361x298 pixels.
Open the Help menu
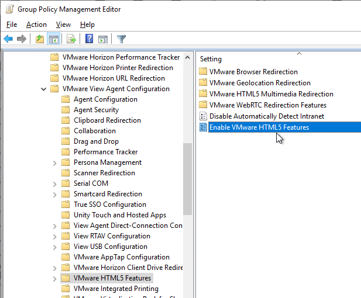(x=87, y=25)
